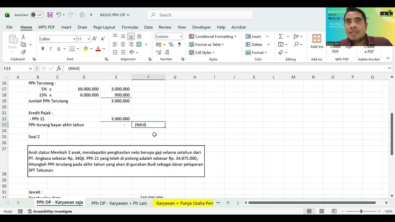Align text left
Screen dimensions: 395x222
click(x=115, y=44)
